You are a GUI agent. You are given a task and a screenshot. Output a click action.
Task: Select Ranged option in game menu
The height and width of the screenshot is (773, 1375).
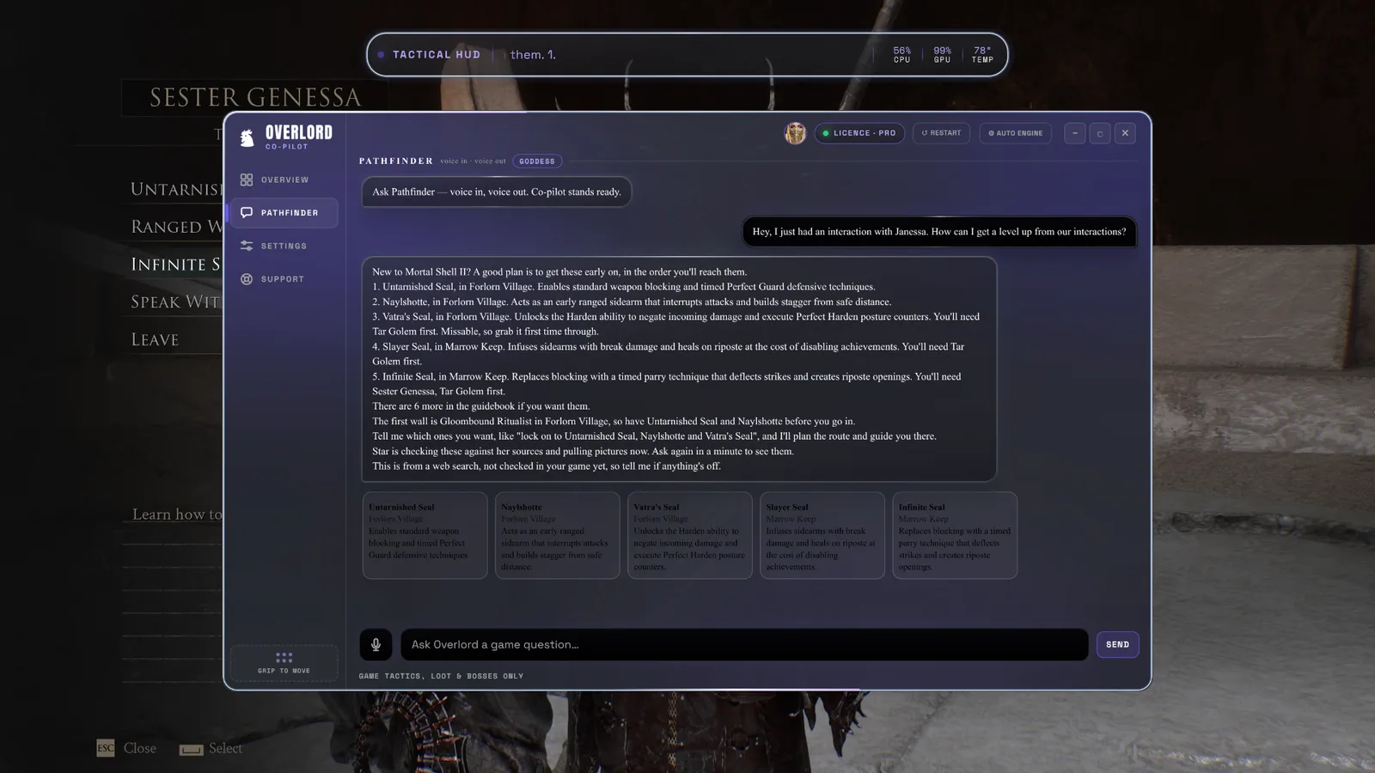(176, 227)
